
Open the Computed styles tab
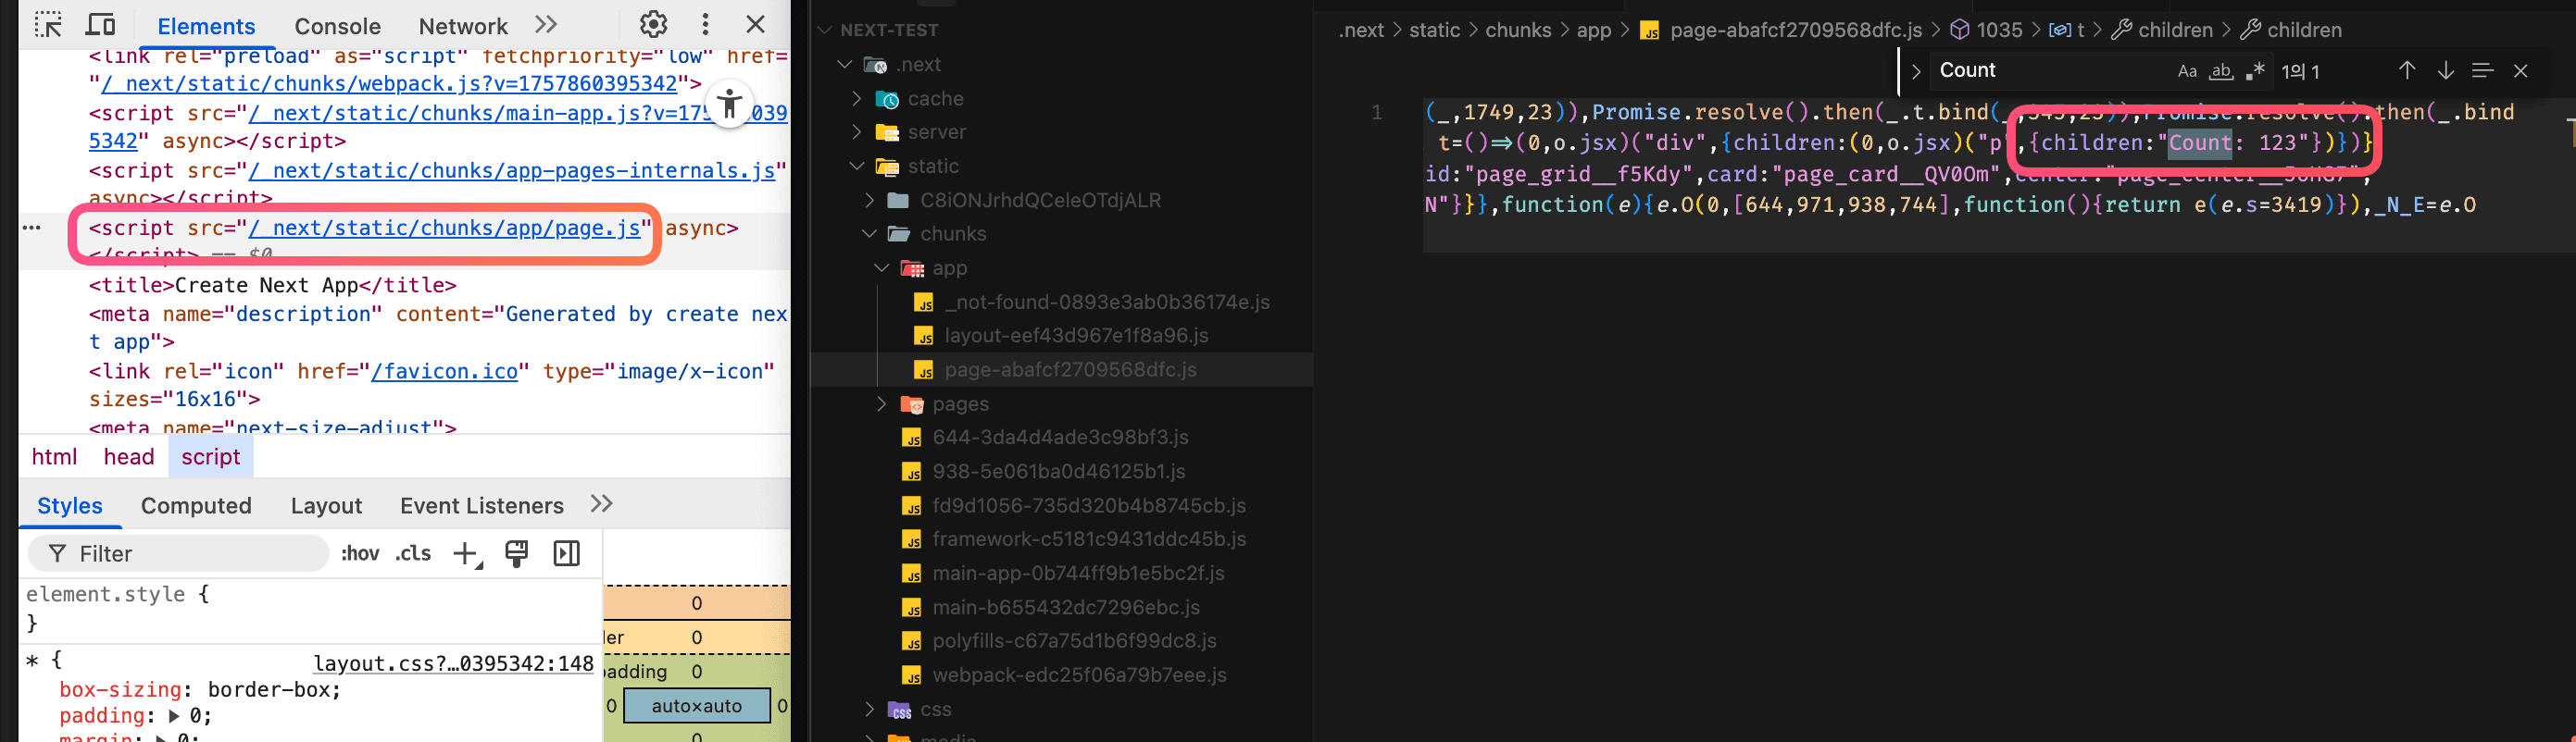pyautogui.click(x=196, y=506)
